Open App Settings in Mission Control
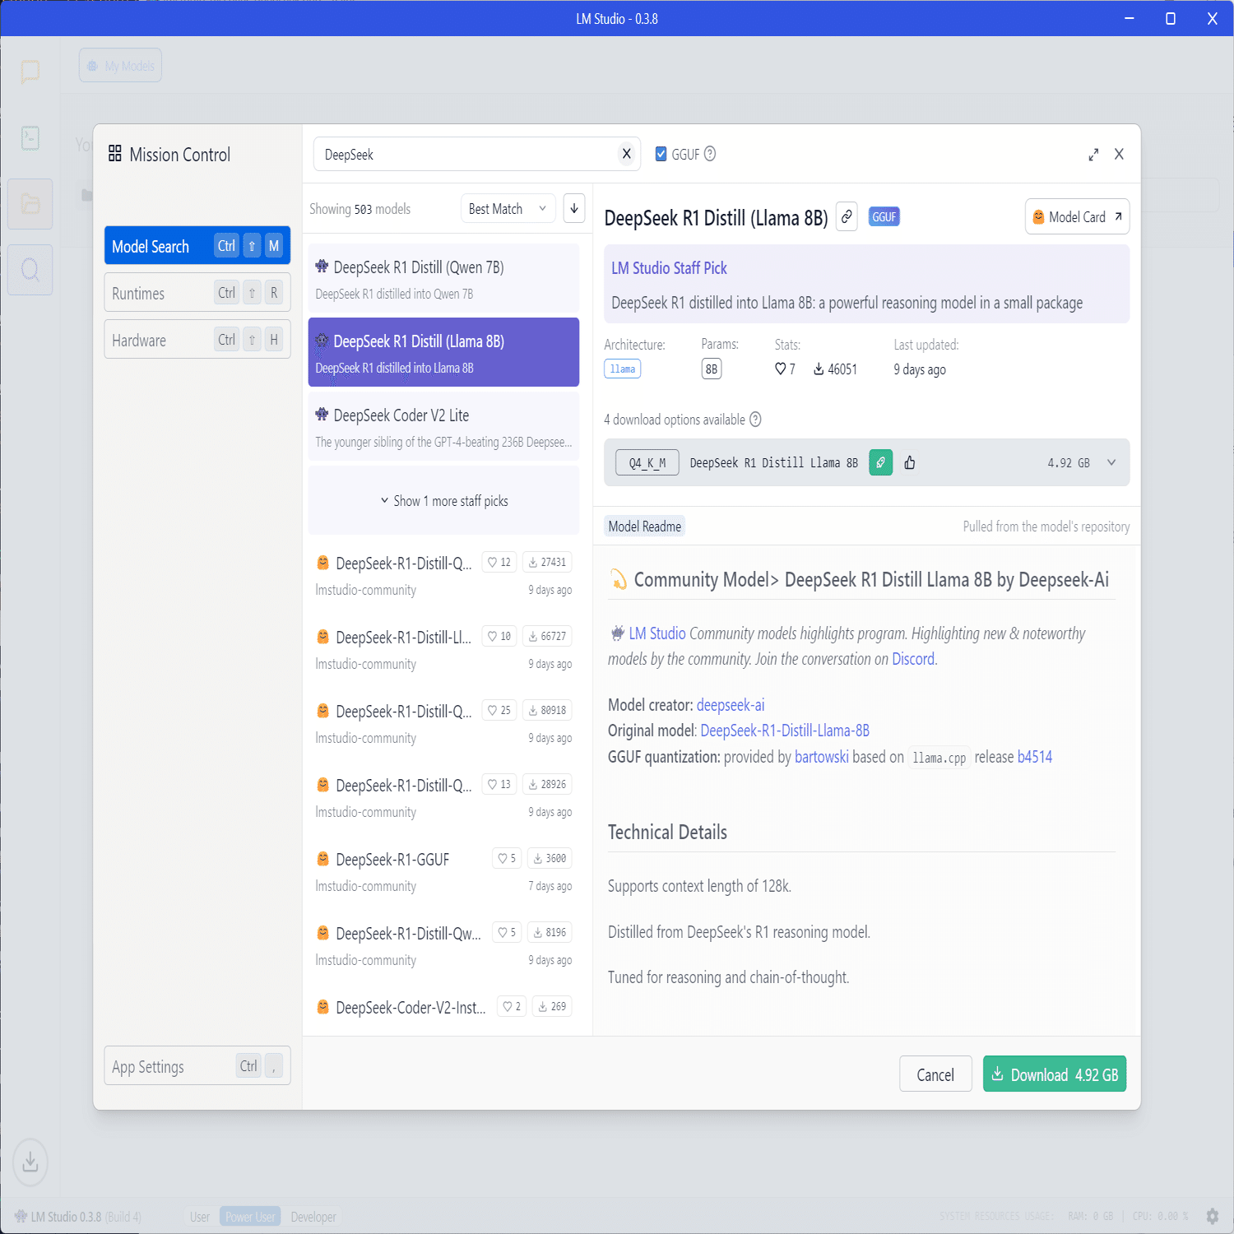The height and width of the screenshot is (1234, 1234). tap(197, 1066)
